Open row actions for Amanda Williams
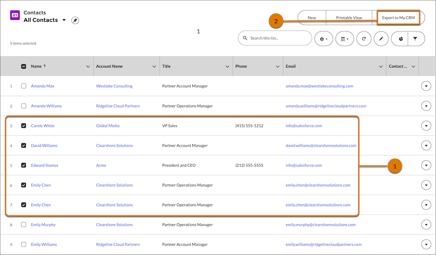Viewport: 436px width, 255px height. (426, 106)
